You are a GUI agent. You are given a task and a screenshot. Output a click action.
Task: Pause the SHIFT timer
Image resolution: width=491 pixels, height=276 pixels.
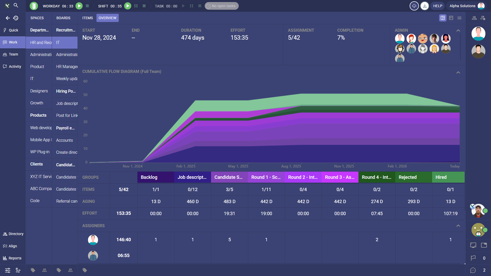[x=136, y=6]
